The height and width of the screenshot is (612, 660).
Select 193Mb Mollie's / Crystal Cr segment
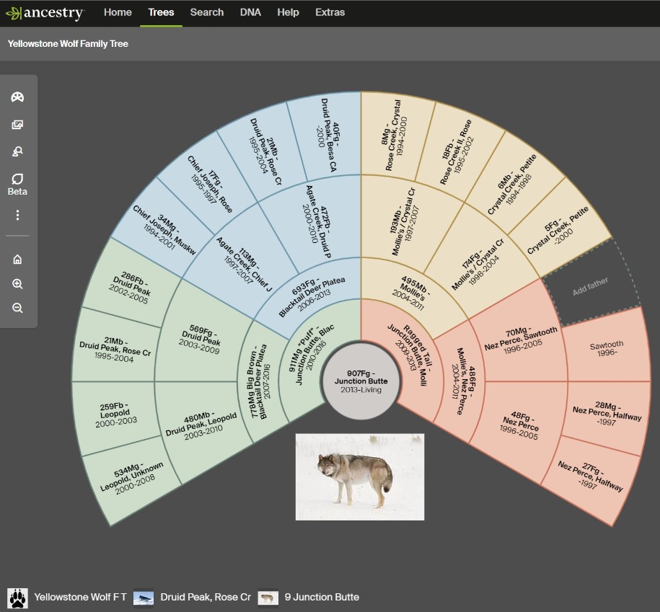403,221
